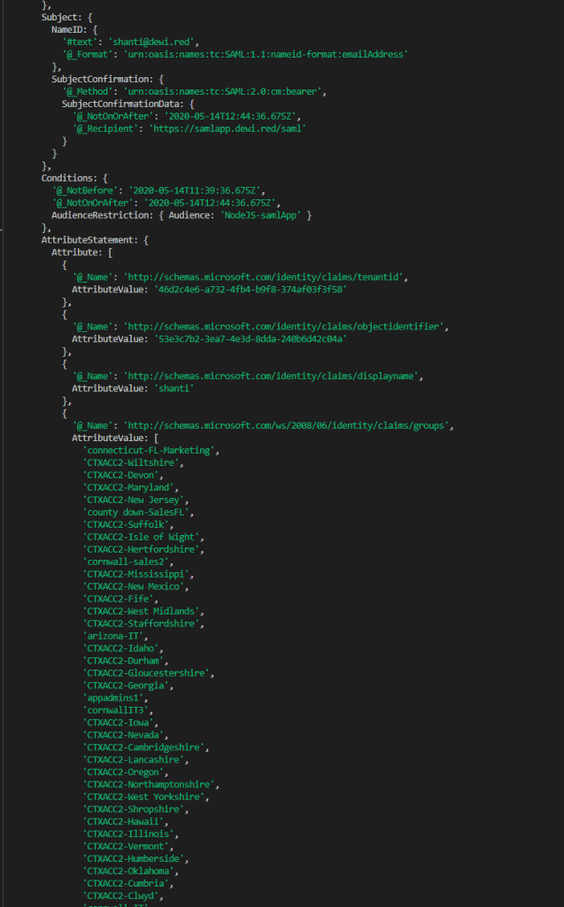Image resolution: width=564 pixels, height=907 pixels.
Task: Select the 'CTXACC2-Wiltshire' group entry
Action: 133,463
